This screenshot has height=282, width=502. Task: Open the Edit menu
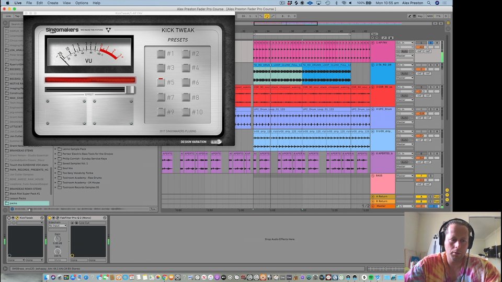coord(40,3)
